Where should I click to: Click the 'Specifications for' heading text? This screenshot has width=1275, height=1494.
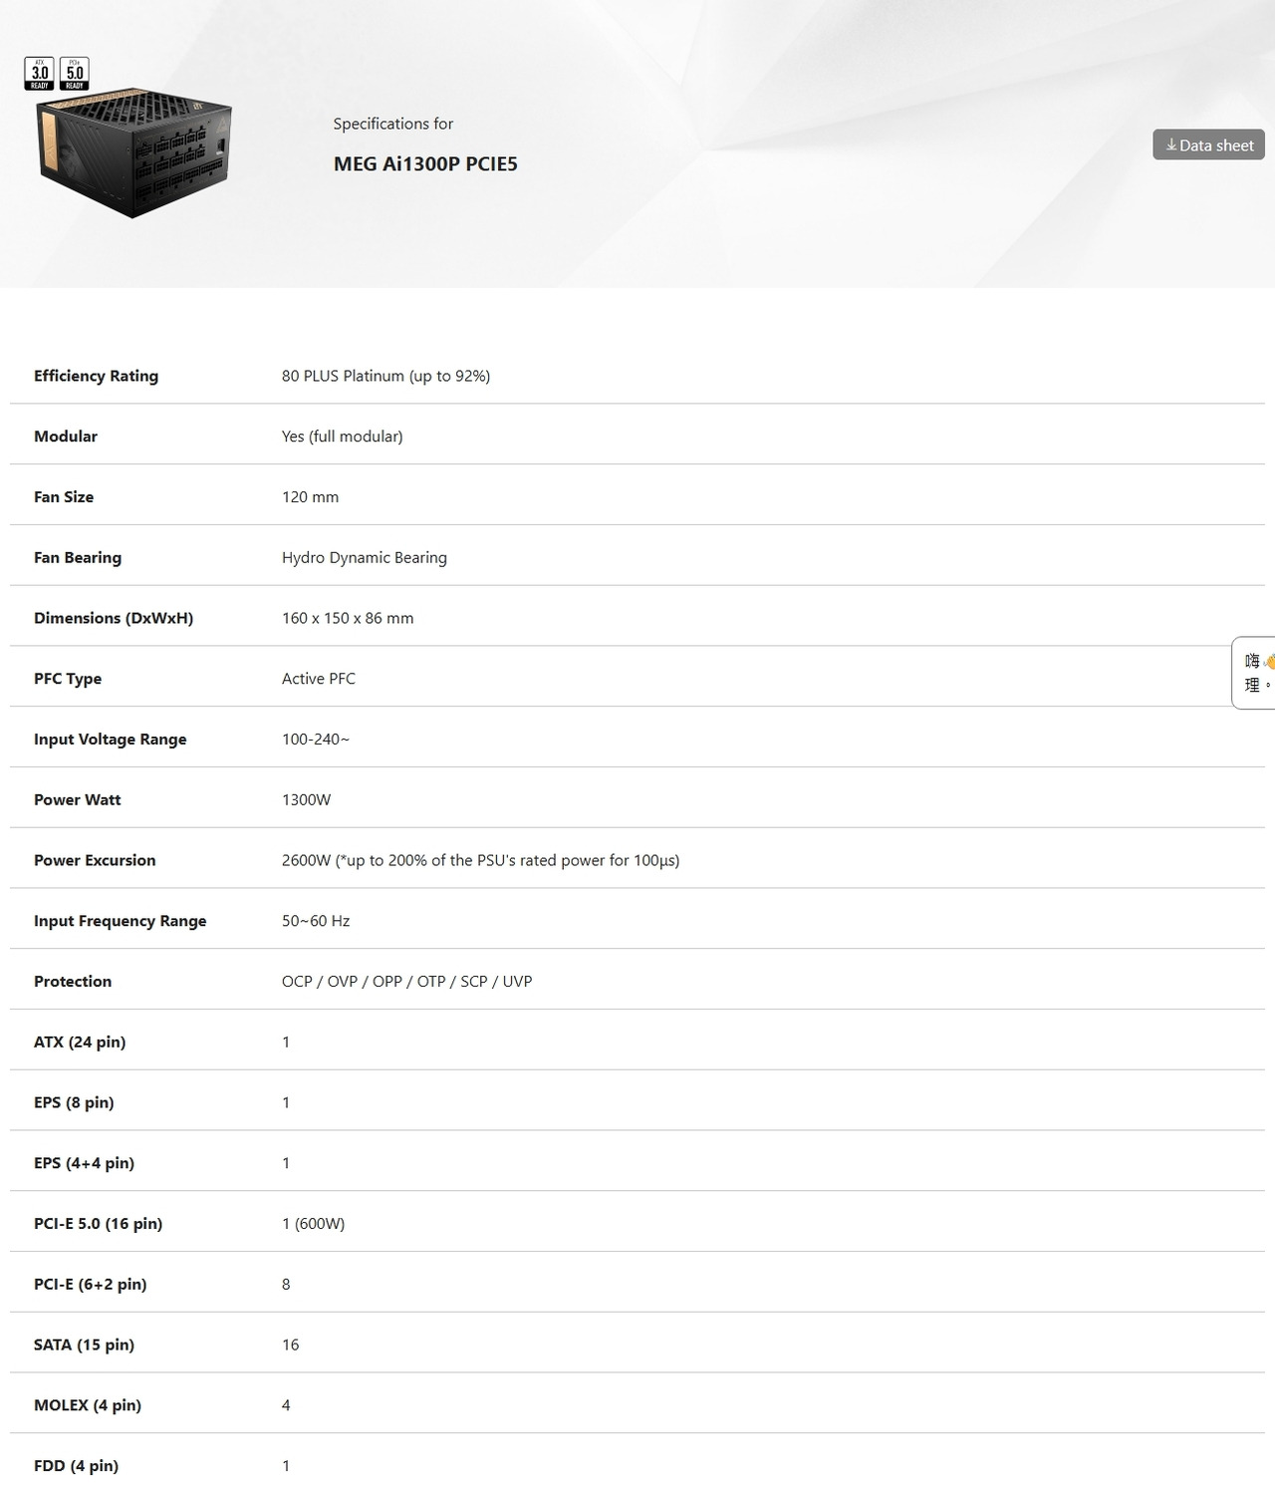click(x=392, y=124)
